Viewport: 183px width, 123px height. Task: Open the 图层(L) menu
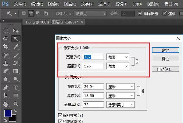[x=70, y=4]
